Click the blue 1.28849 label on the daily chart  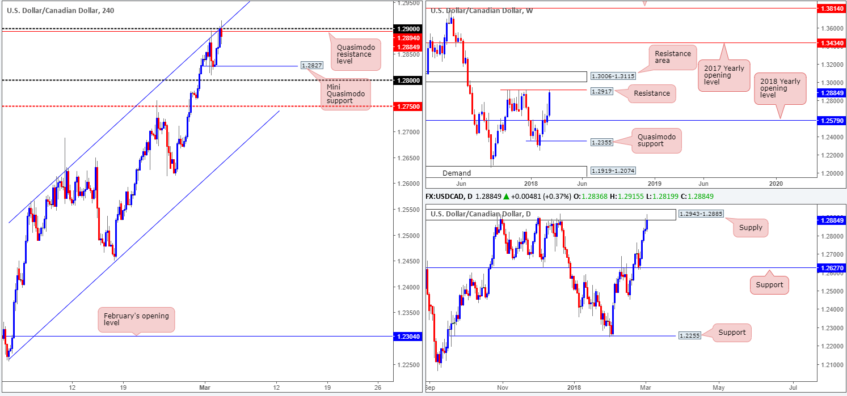(831, 219)
